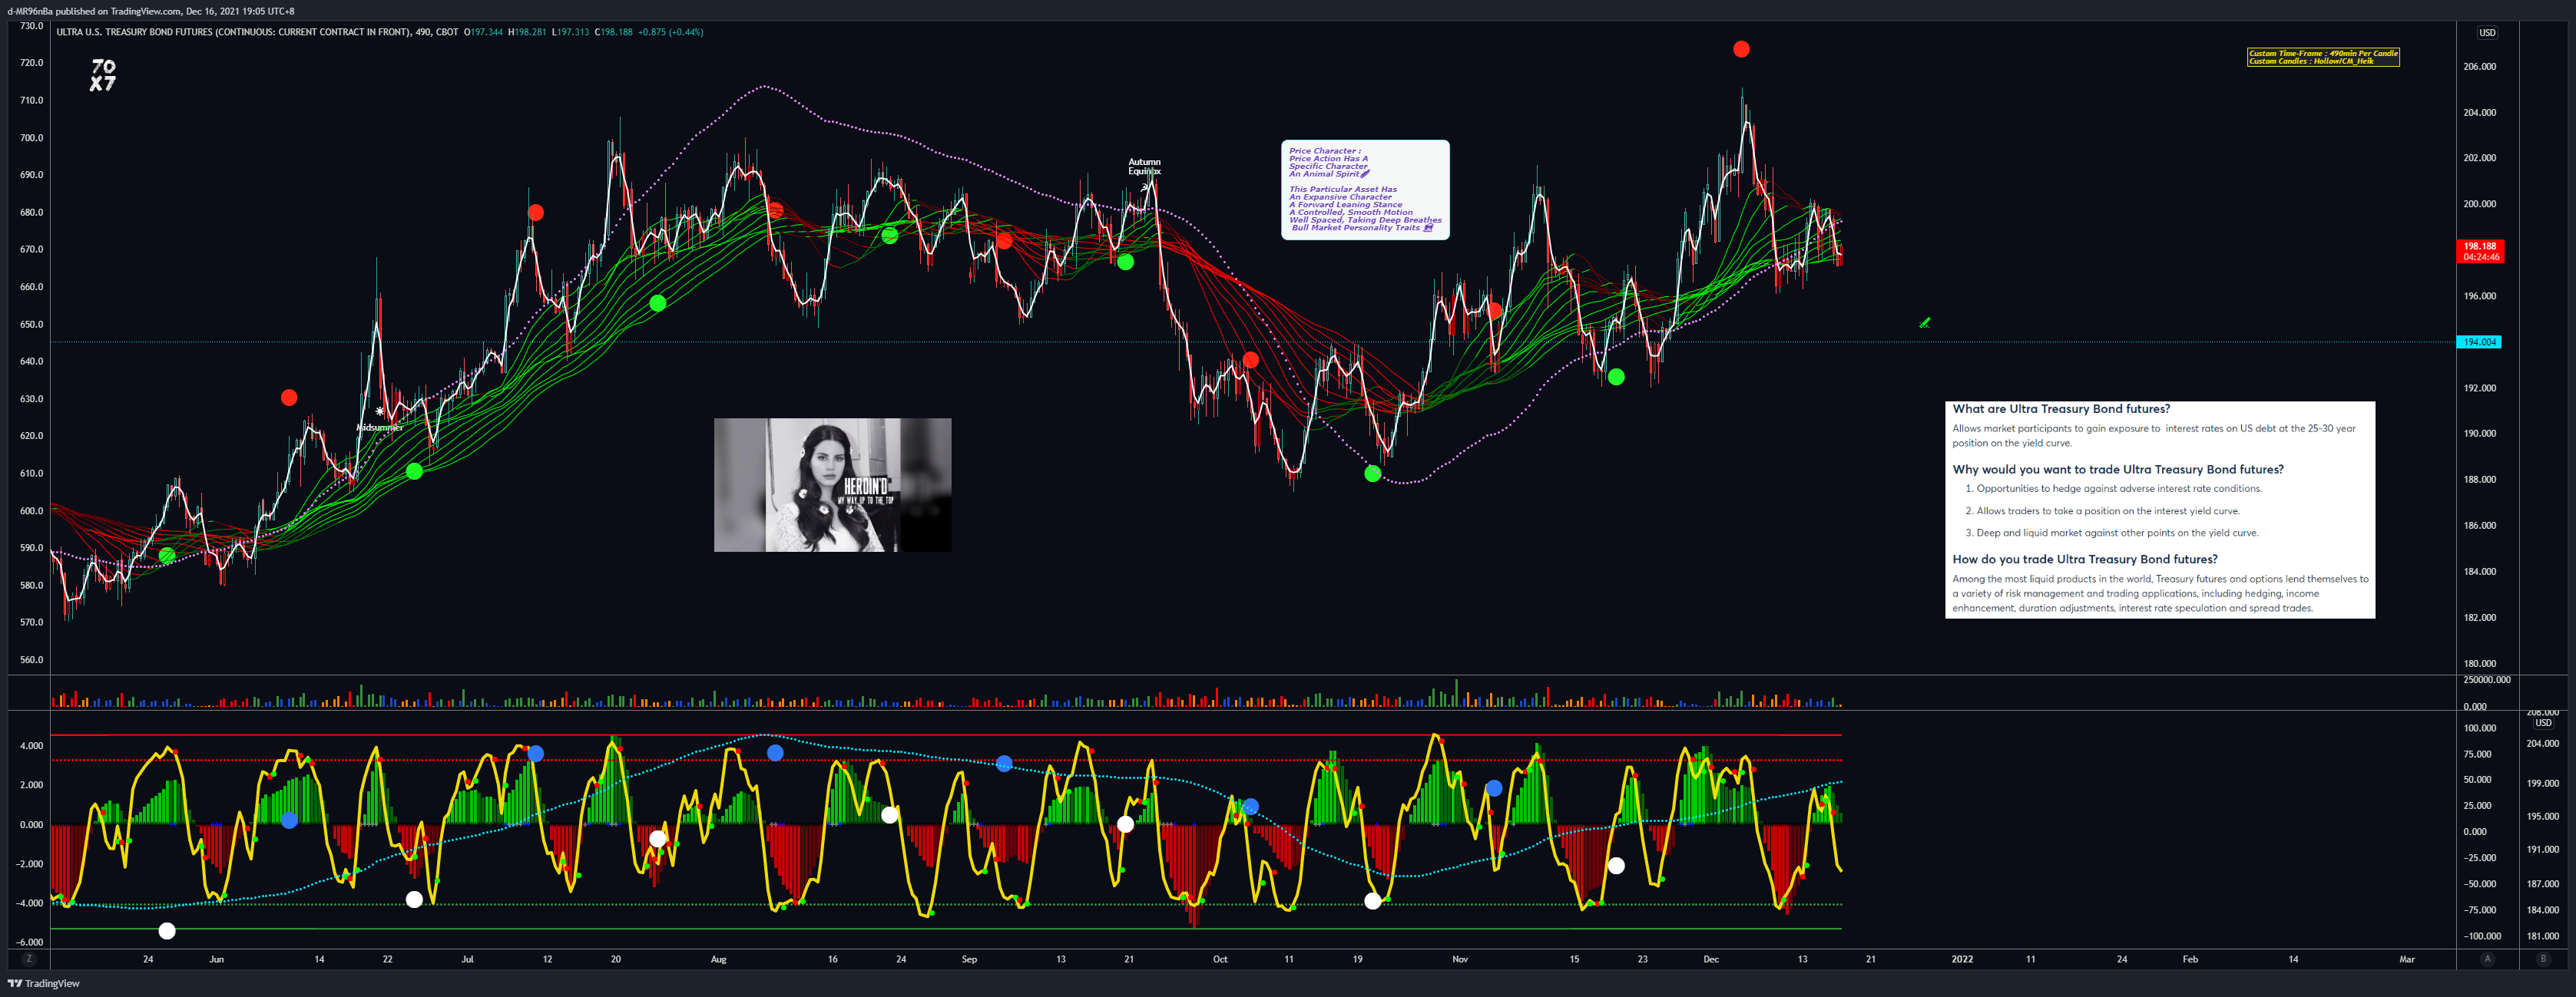Click the 250000.000 volume scale value

(x=2486, y=680)
